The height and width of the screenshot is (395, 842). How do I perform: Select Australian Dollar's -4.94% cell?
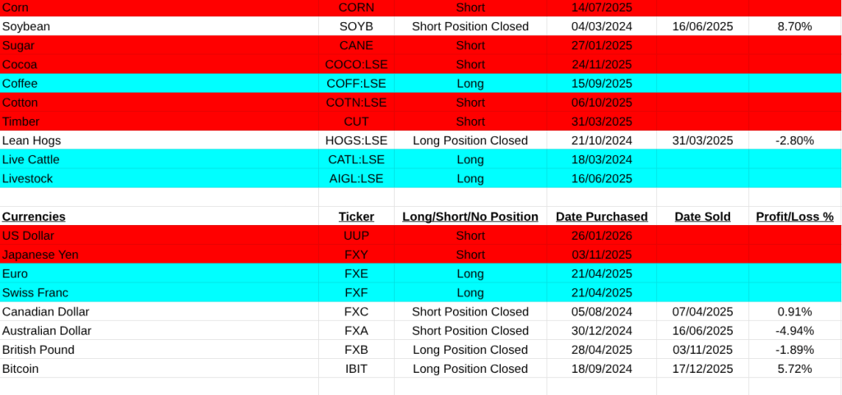(x=794, y=331)
